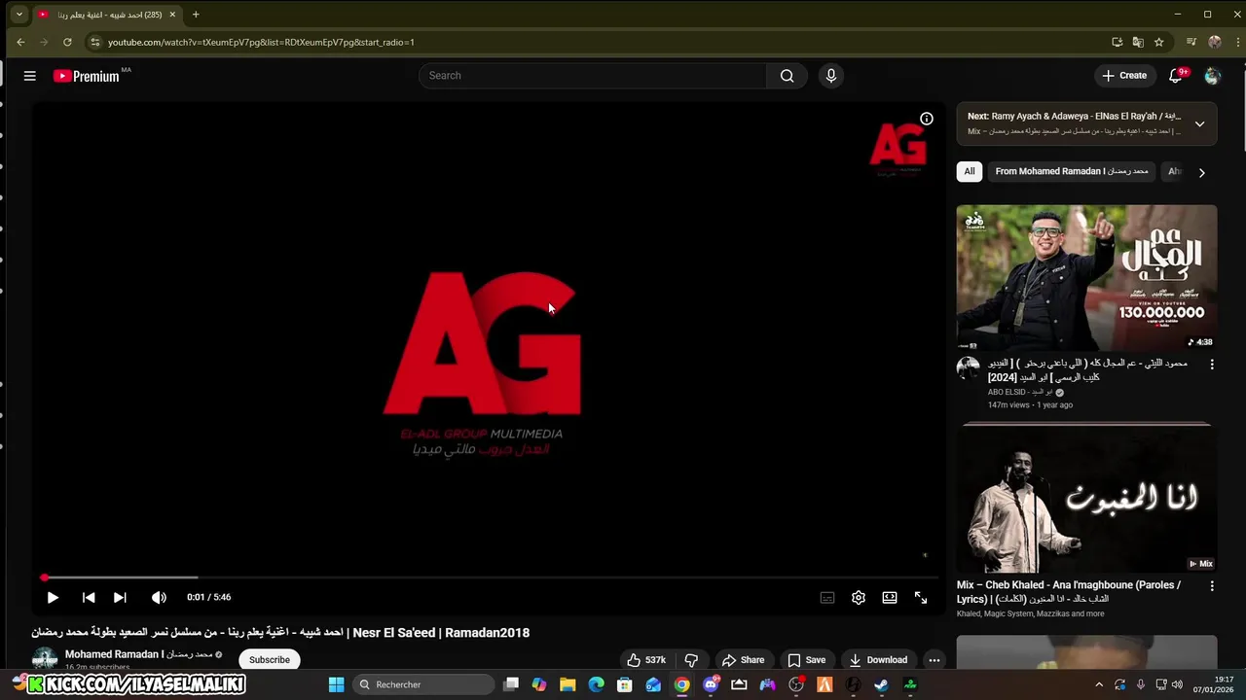This screenshot has height=700, width=1246.
Task: Click the video info card icon
Action: [x=927, y=119]
